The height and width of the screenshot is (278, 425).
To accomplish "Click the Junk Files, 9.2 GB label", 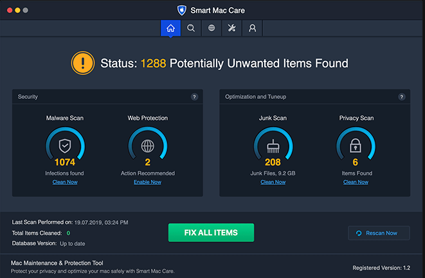I will tap(273, 173).
